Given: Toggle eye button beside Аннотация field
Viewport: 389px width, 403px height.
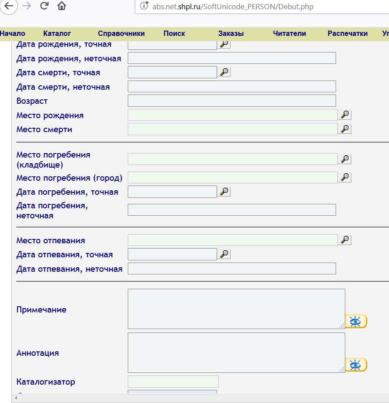Looking at the screenshot, I should pos(356,364).
